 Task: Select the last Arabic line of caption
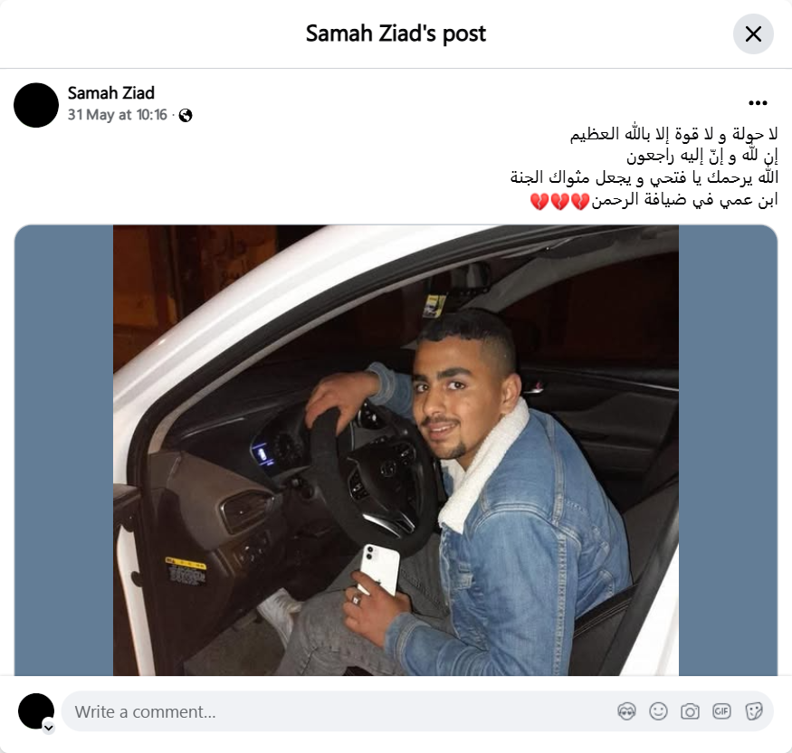(654, 201)
